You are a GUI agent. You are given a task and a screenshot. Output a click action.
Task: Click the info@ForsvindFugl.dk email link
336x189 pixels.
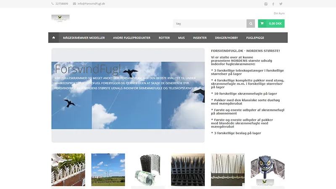point(91,4)
